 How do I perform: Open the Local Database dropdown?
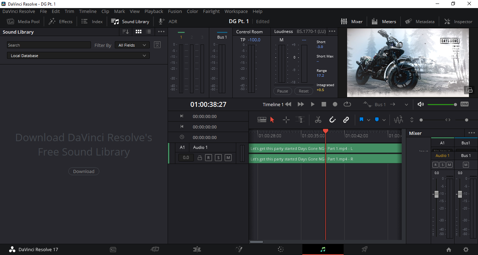coord(78,56)
